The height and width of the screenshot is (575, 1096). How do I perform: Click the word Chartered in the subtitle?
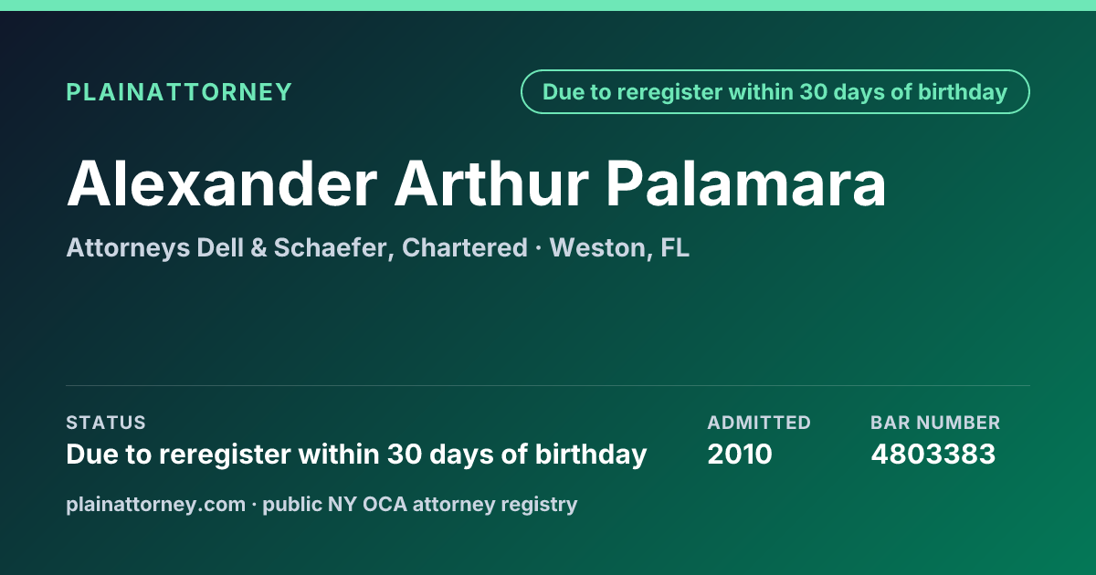point(464,247)
